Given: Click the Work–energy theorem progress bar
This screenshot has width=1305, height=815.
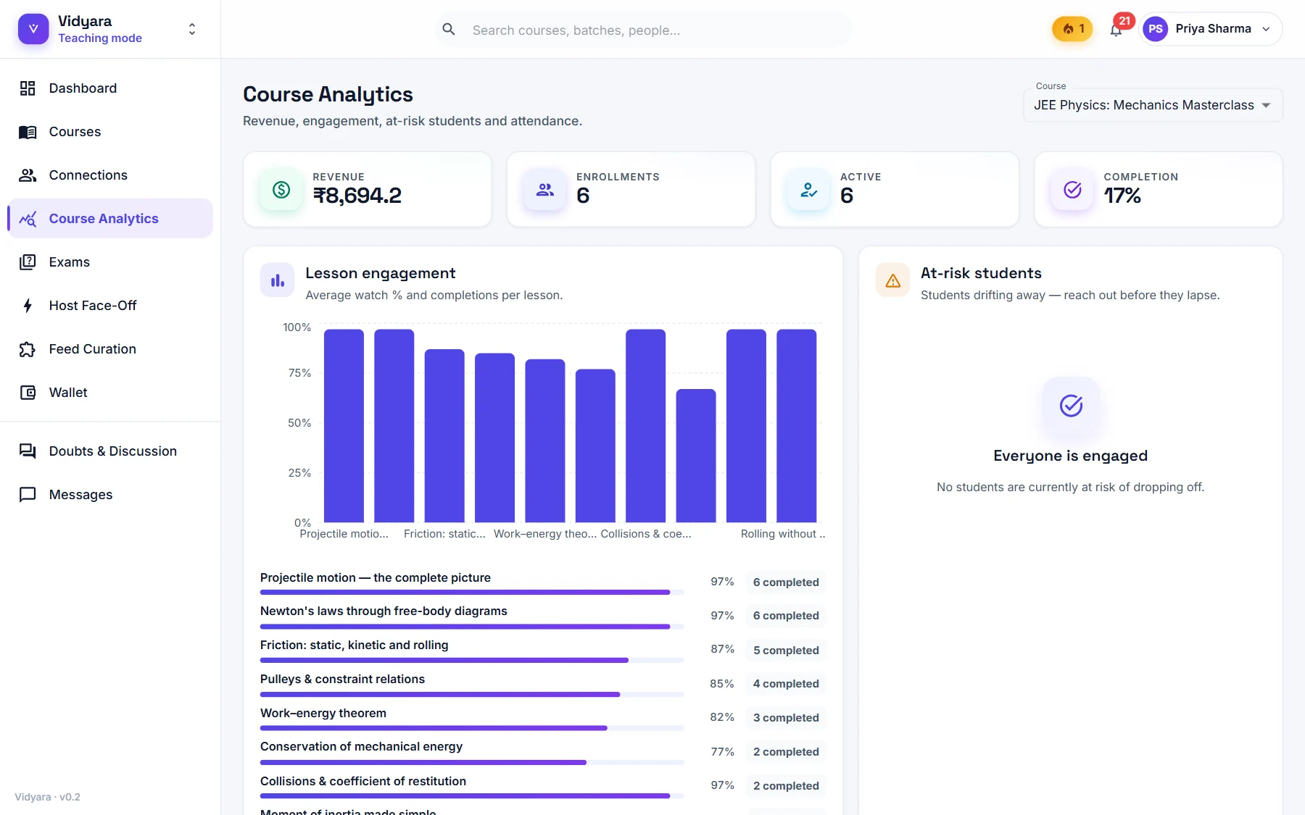Looking at the screenshot, I should click(472, 728).
